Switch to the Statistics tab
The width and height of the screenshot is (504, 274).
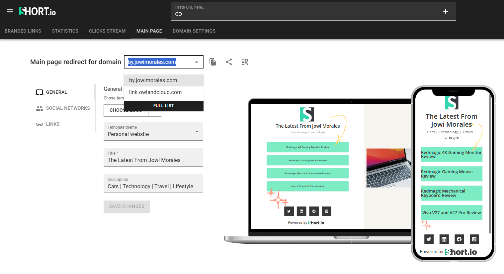(65, 31)
